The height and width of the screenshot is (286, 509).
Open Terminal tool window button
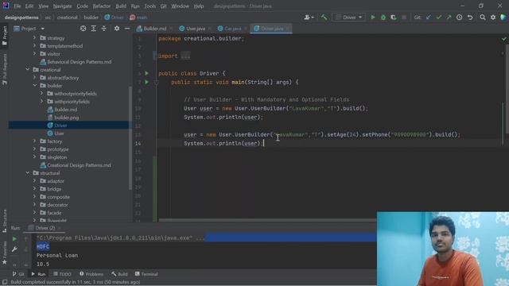[146, 274]
